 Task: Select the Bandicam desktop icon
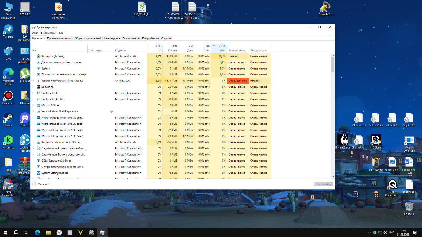click(8, 97)
